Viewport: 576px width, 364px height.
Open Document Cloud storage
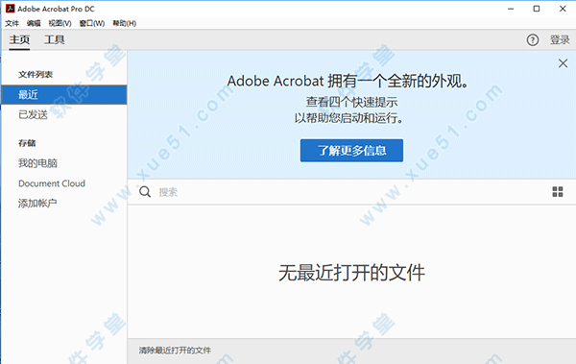pos(52,183)
